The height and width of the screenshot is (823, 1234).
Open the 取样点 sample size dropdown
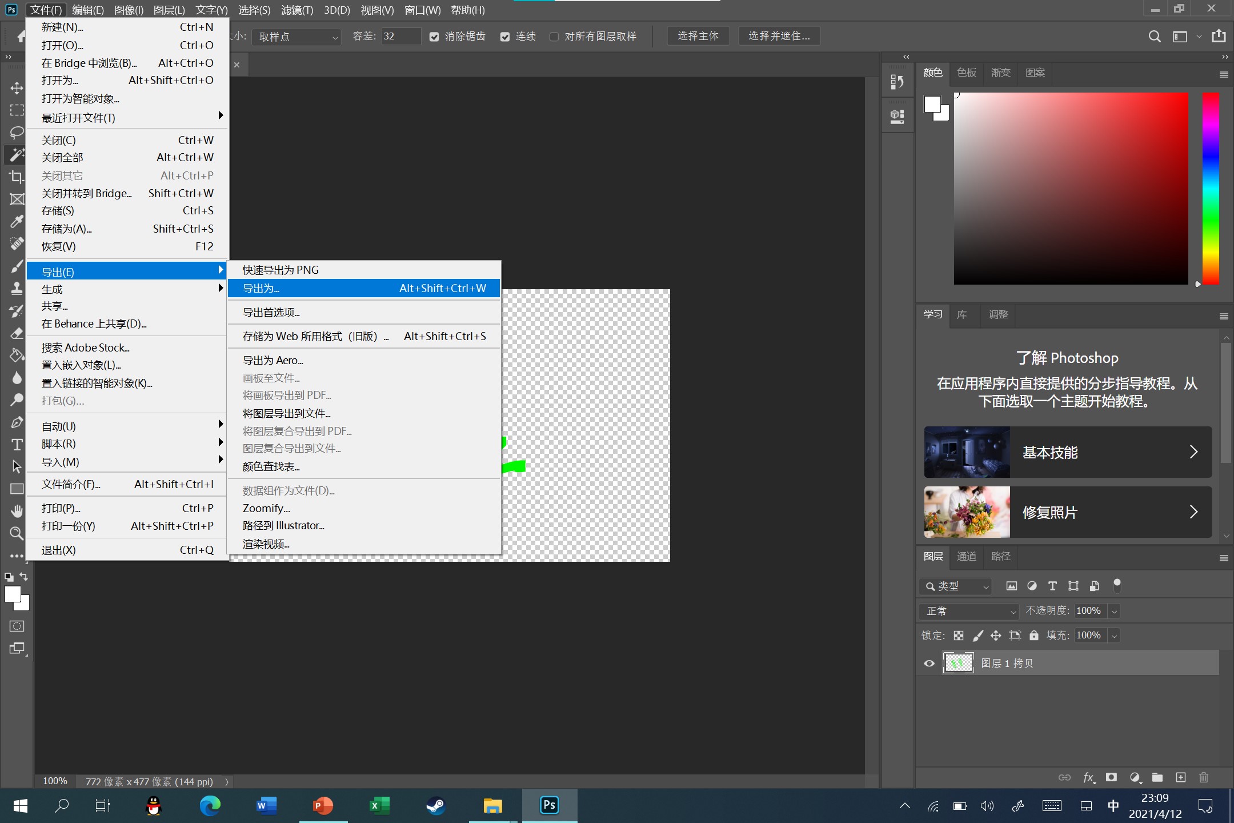[x=297, y=37]
